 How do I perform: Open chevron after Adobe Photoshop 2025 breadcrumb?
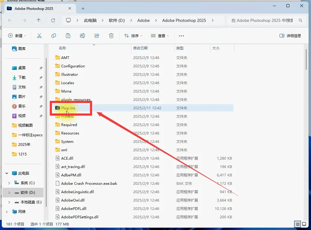point(213,20)
